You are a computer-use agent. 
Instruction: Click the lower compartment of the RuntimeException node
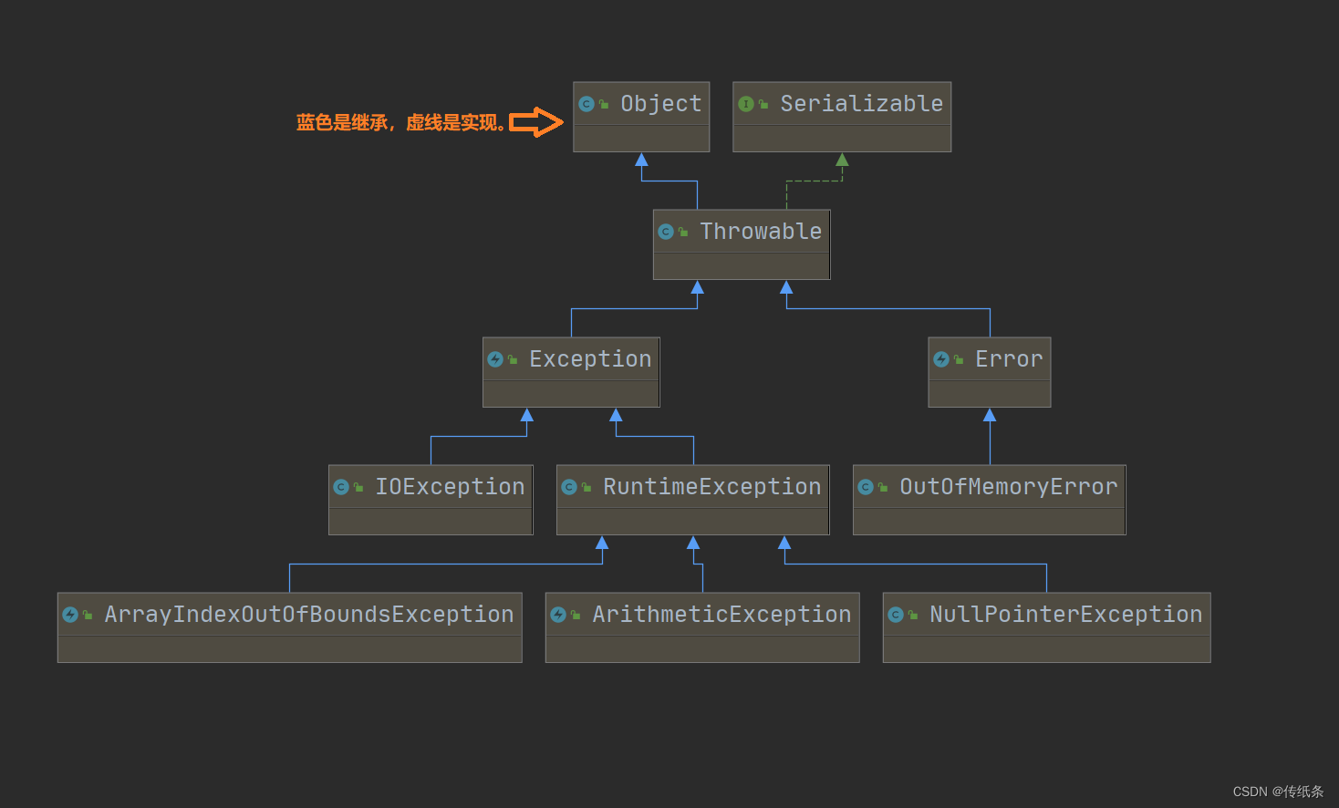click(693, 522)
